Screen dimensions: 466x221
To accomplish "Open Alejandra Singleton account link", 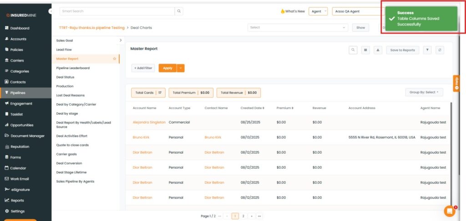I will [x=149, y=122].
